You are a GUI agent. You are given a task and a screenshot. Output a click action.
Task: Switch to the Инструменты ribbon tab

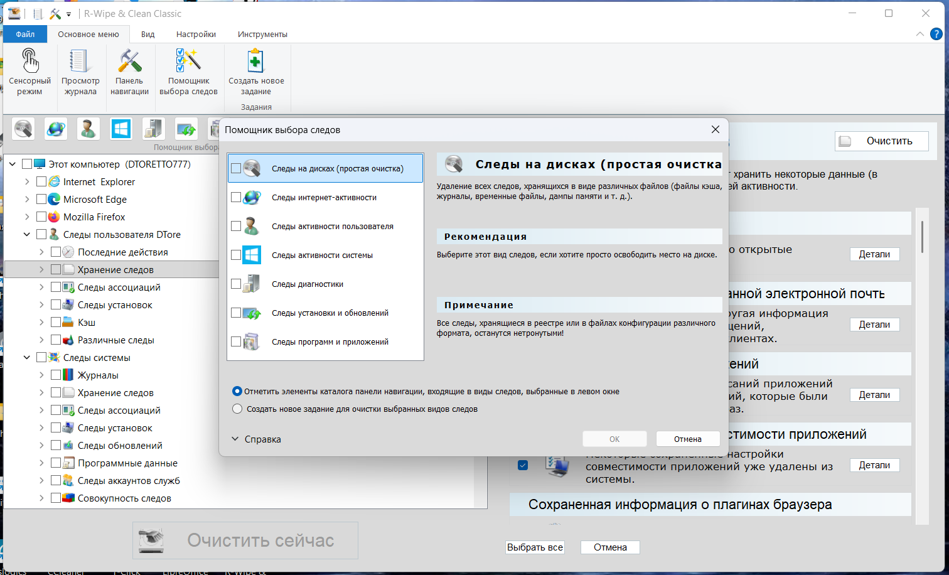[x=262, y=35]
